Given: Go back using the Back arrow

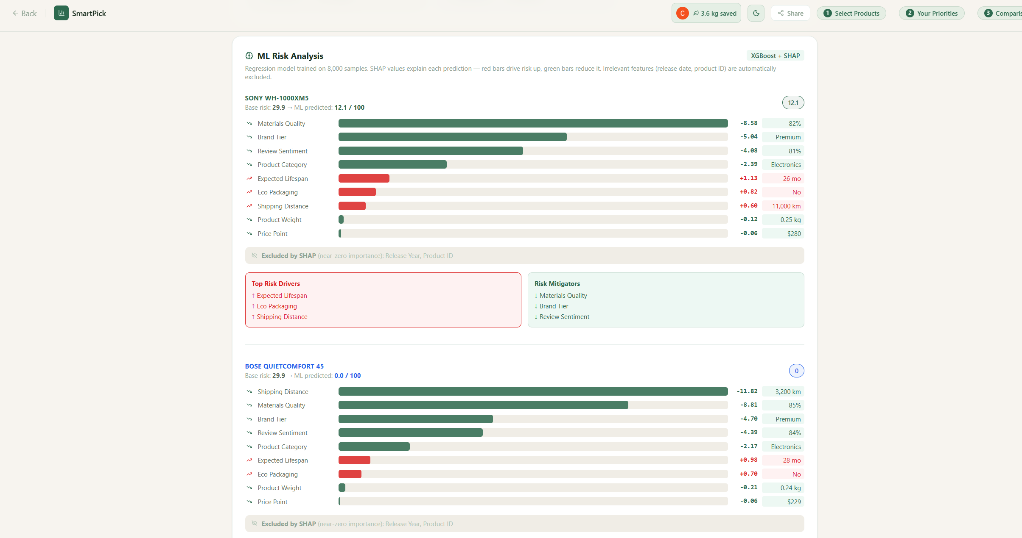Looking at the screenshot, I should 25,13.
